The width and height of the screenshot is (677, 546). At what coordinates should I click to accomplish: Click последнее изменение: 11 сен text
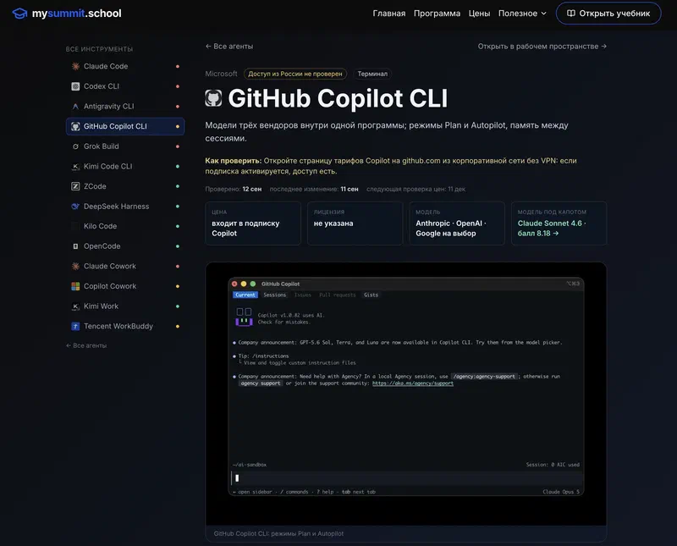[314, 190]
